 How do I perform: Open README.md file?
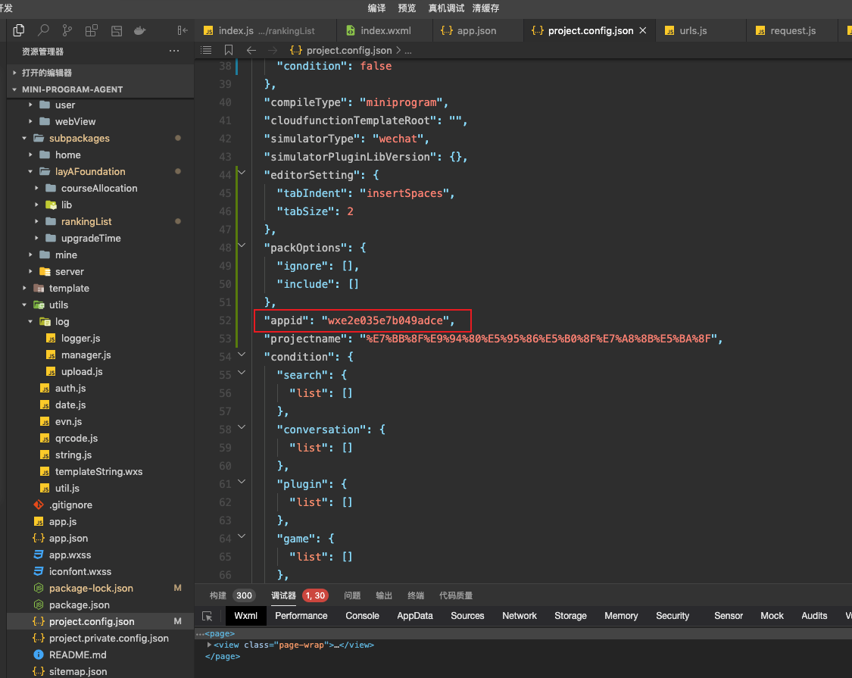click(x=78, y=655)
